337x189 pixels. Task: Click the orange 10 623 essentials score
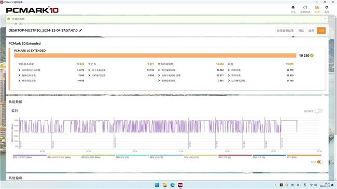[x=80, y=64]
